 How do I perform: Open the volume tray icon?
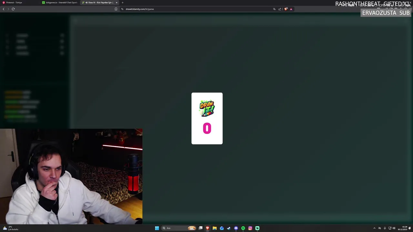394,228
